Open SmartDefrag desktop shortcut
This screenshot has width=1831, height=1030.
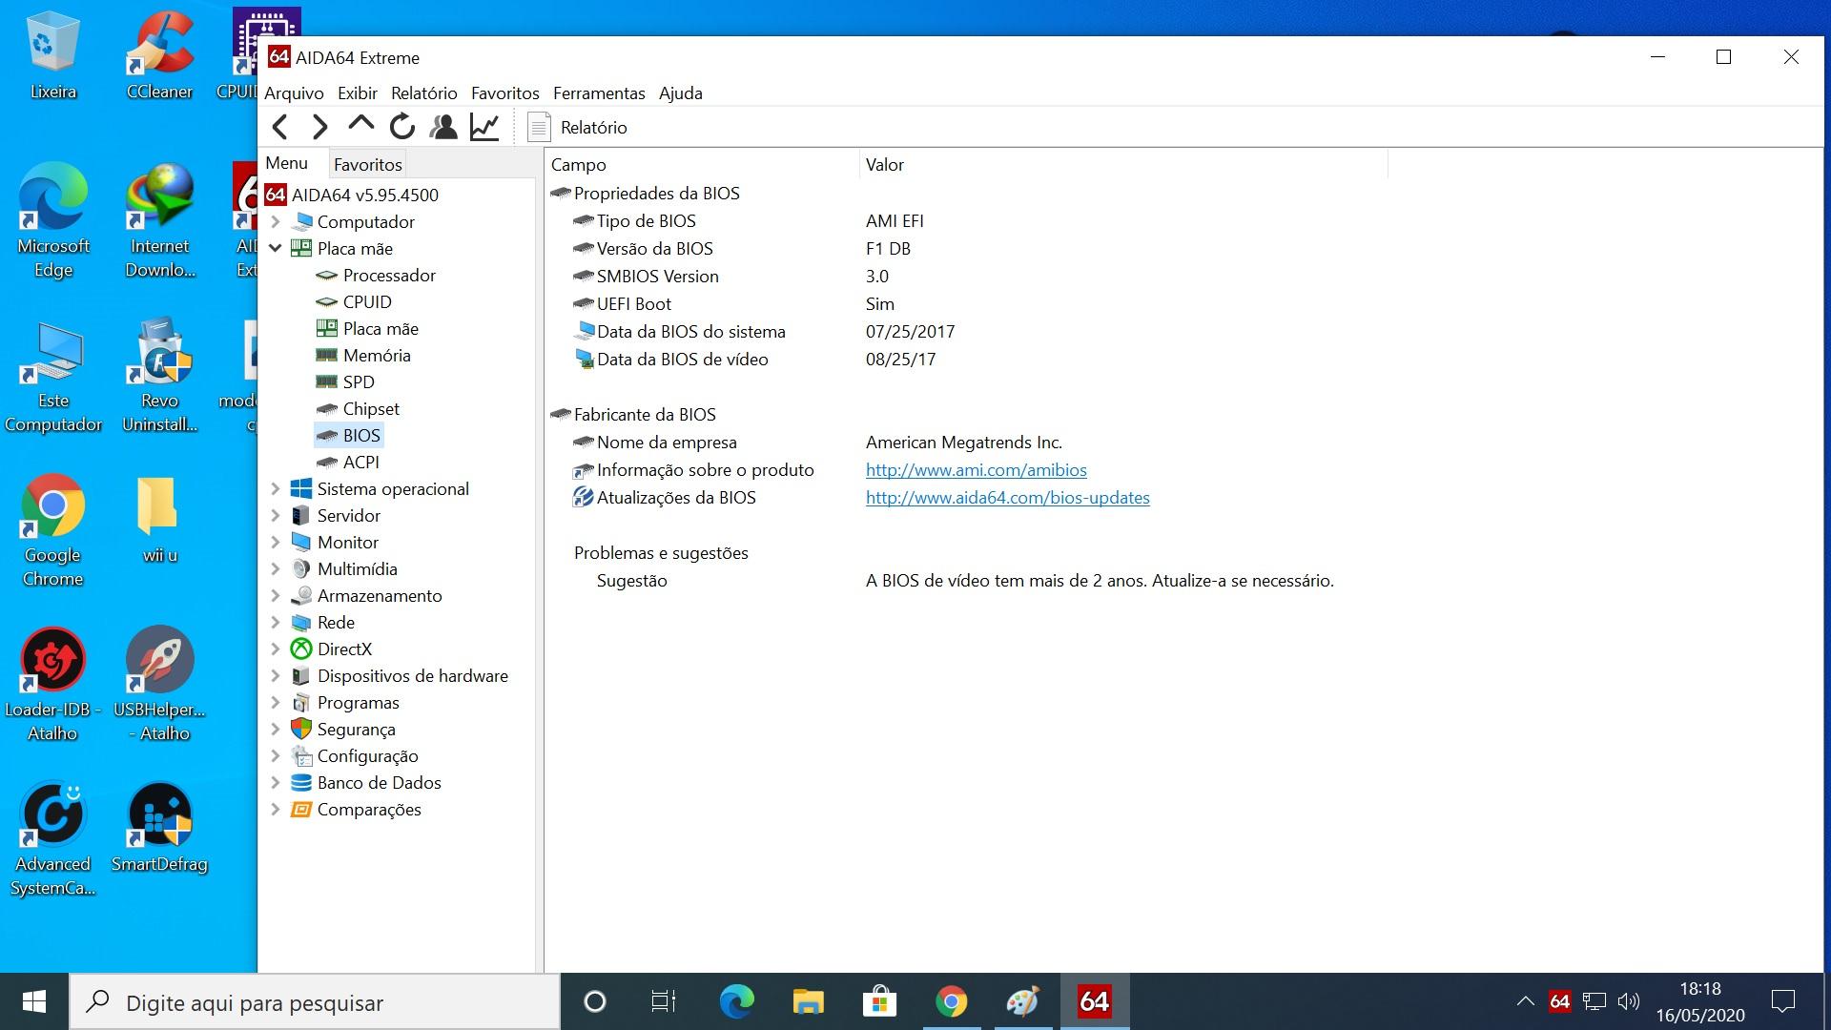159,828
